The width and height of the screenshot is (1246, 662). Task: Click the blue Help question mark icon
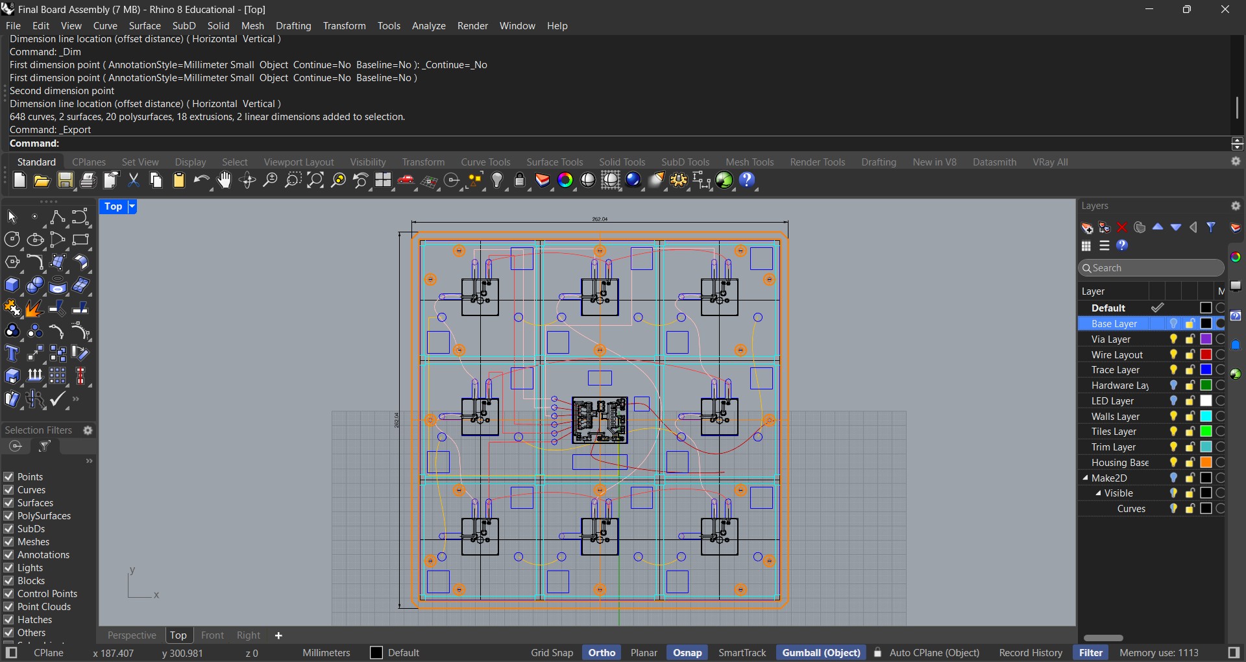tap(747, 180)
